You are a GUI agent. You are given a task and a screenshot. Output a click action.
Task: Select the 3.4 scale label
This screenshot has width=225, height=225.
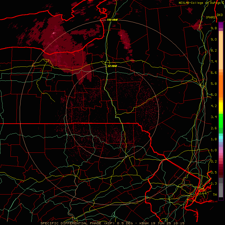tap(214, 117)
